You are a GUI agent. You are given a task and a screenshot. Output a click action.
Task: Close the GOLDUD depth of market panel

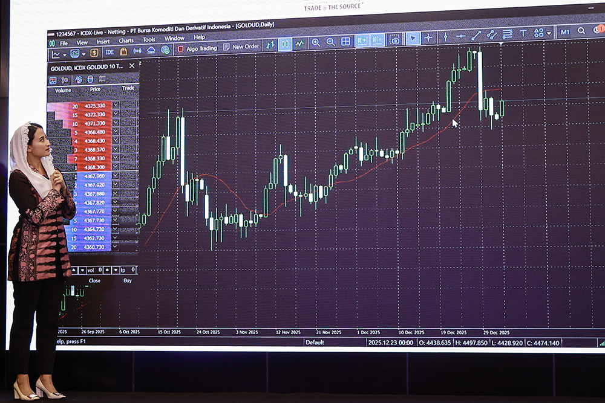(132, 66)
